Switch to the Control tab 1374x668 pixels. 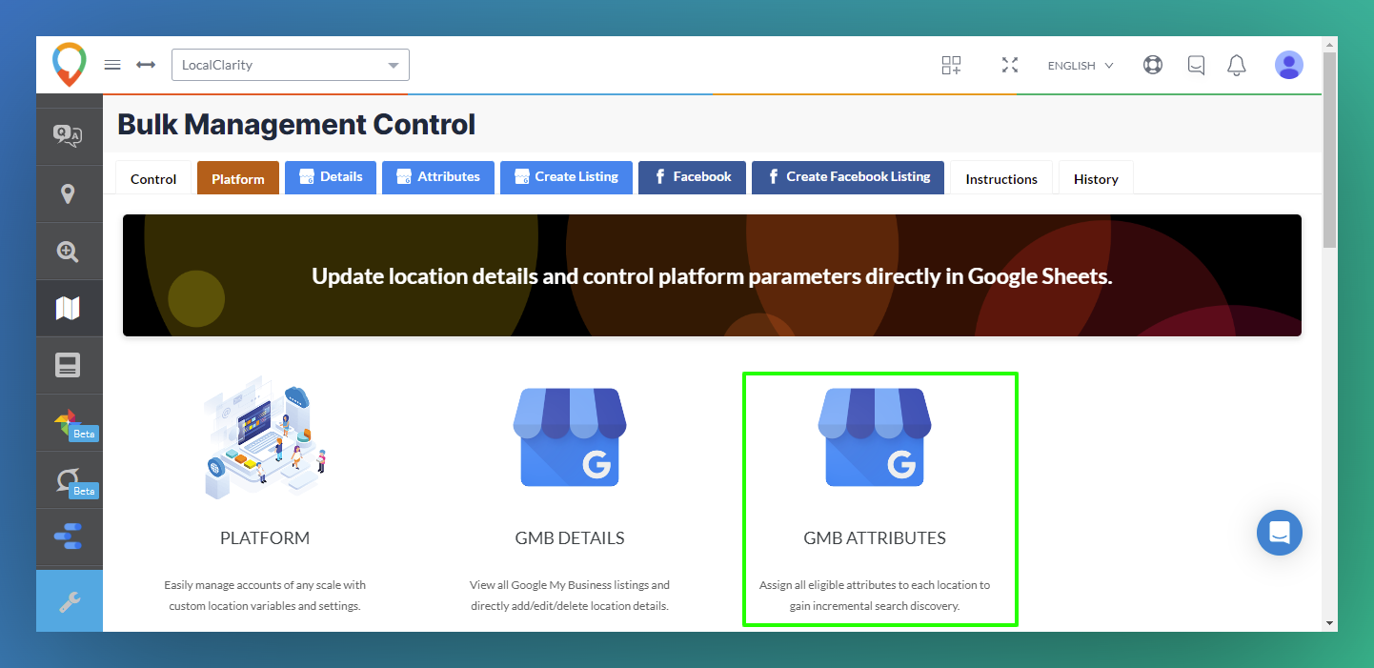(x=153, y=178)
